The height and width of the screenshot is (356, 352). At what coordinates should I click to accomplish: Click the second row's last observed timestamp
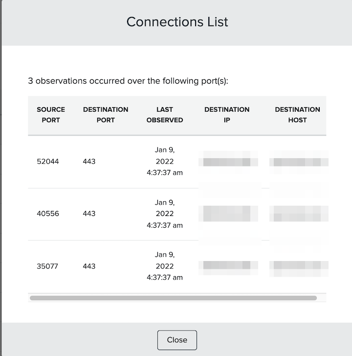click(165, 214)
